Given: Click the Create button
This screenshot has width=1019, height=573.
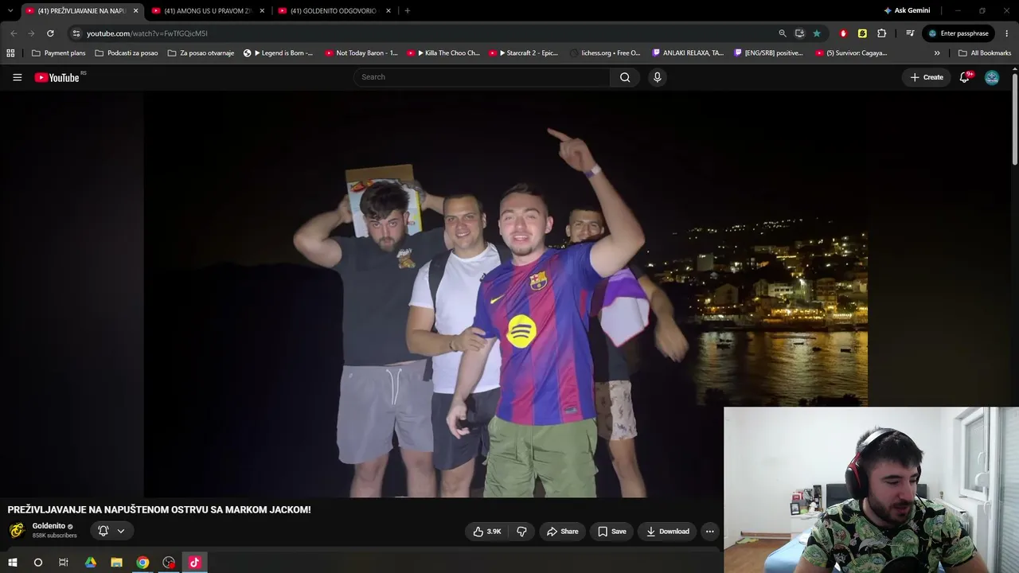Looking at the screenshot, I should [927, 77].
